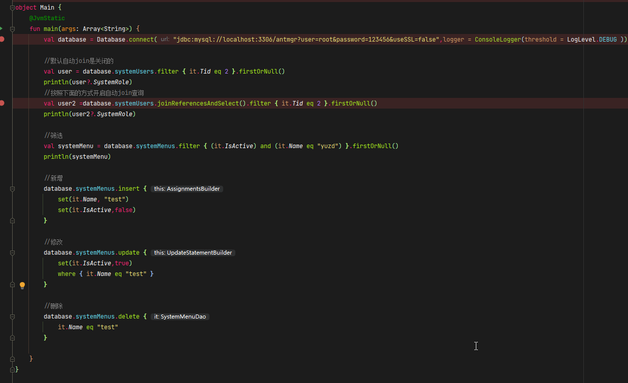
Task: Click the '//修改' comment
Action: 53,242
